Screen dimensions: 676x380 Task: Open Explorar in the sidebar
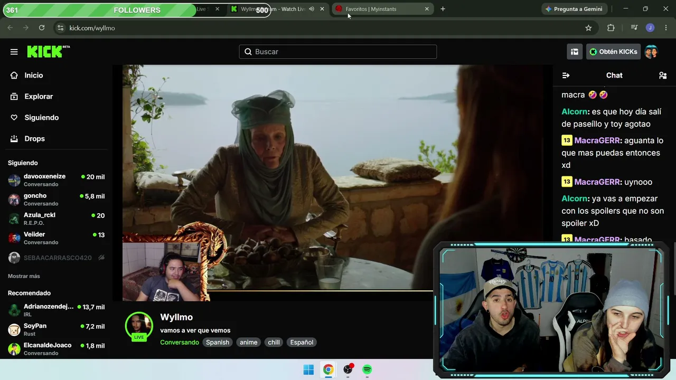coord(39,97)
